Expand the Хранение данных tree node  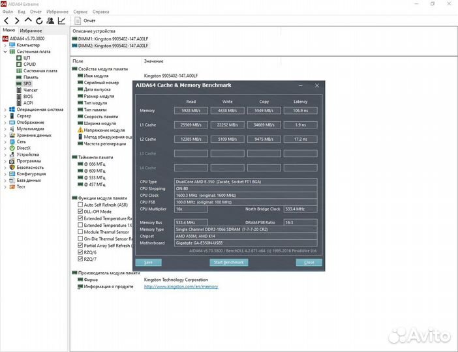5,136
